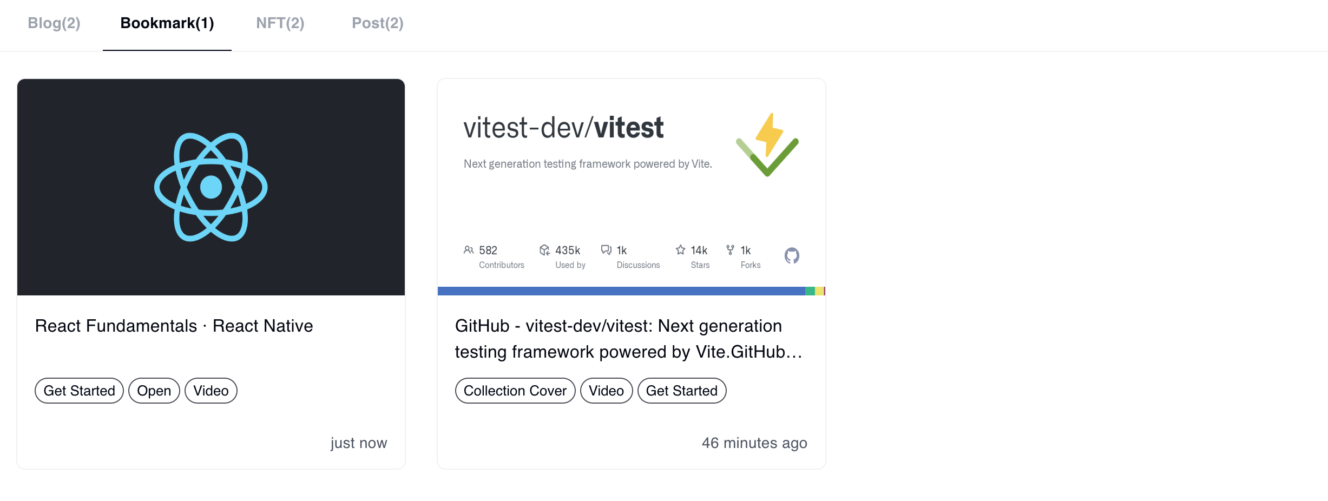The image size is (1328, 501).
Task: Select the Collection Cover tag
Action: [x=515, y=391]
